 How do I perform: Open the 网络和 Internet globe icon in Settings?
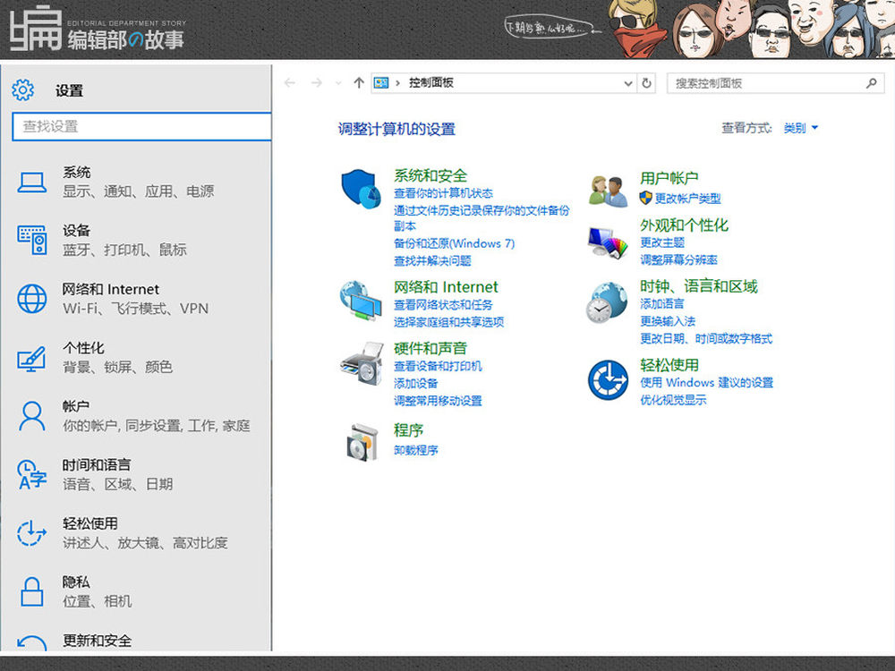coord(32,299)
